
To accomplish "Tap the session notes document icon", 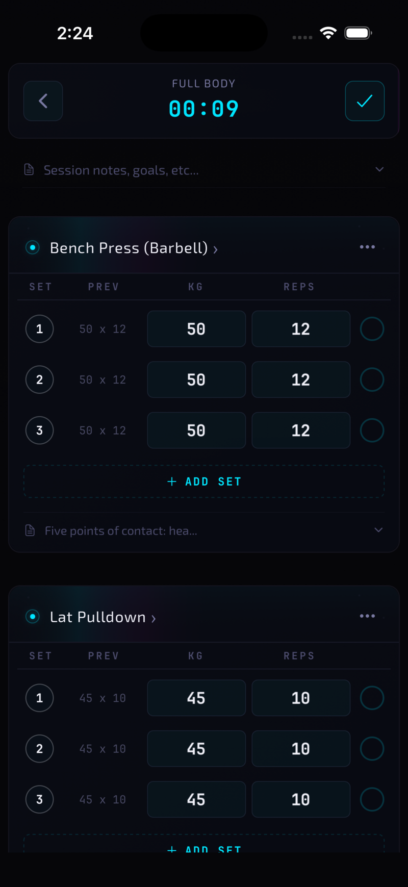I will (x=30, y=170).
